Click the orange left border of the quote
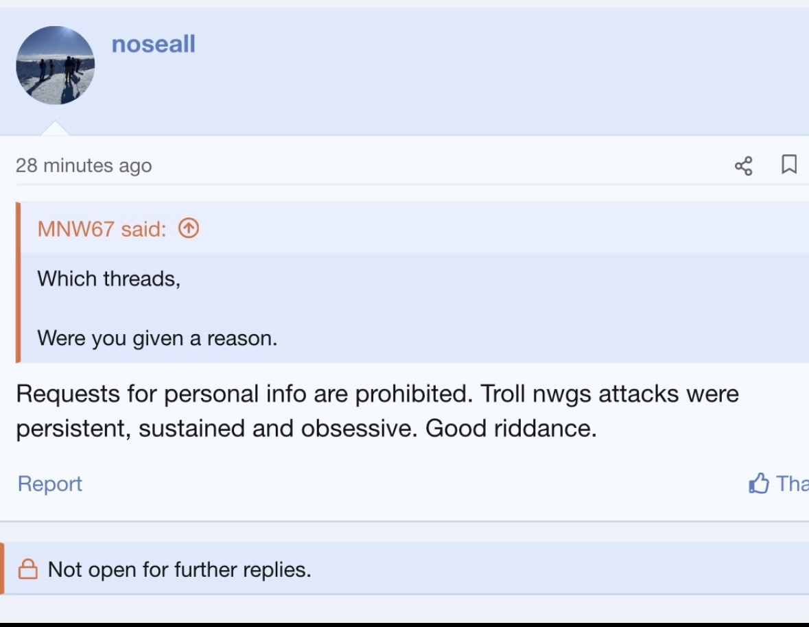This screenshot has width=809, height=627. click(x=19, y=282)
